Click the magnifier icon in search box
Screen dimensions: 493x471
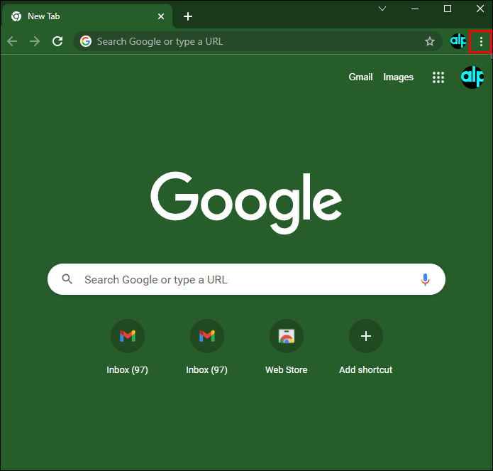[67, 279]
